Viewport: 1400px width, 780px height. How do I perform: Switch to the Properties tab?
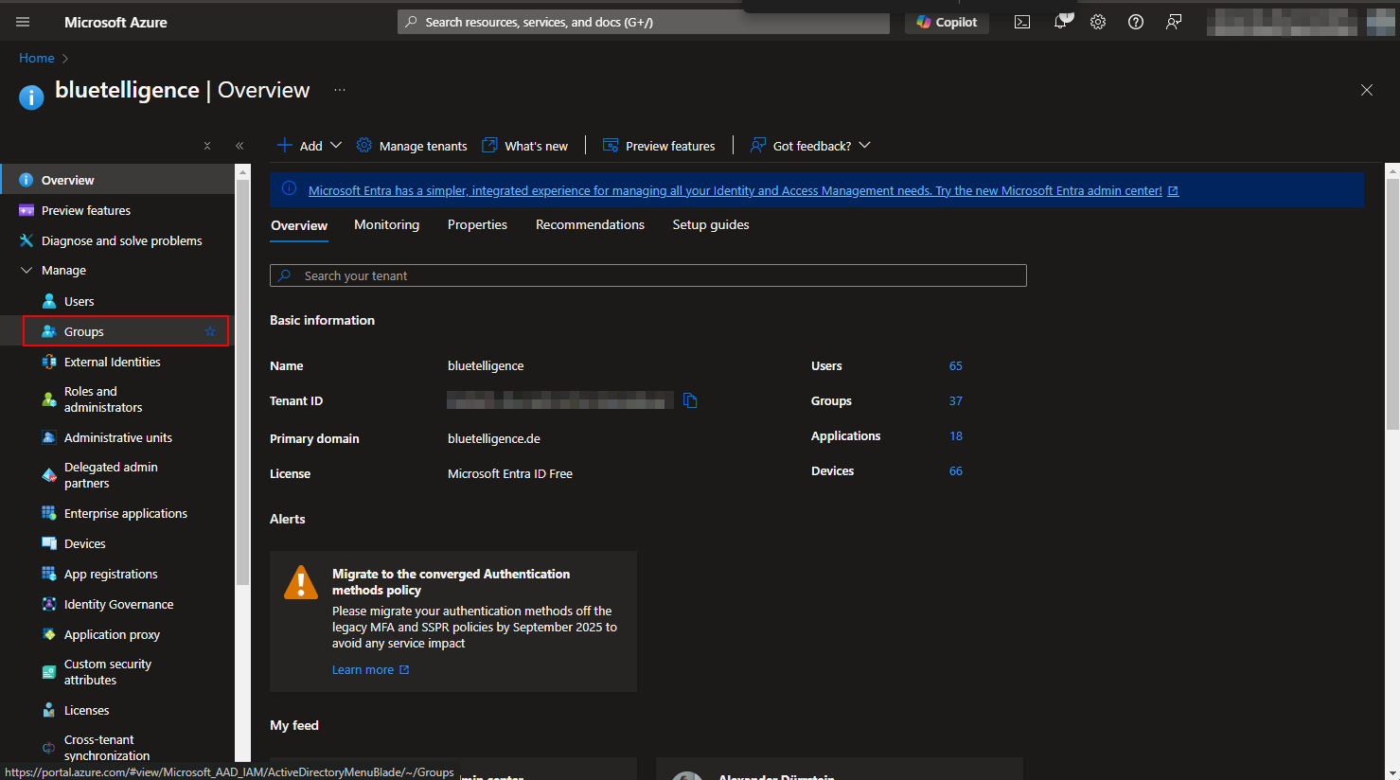pos(477,225)
